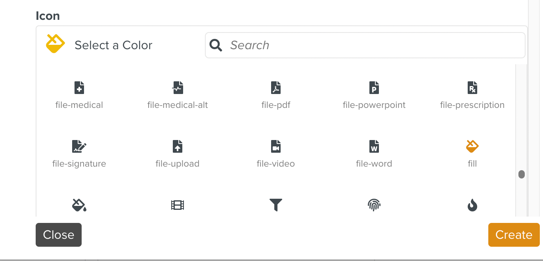Pick the fire flame icon
Screen dimensions: 543x261
pyautogui.click(x=472, y=205)
